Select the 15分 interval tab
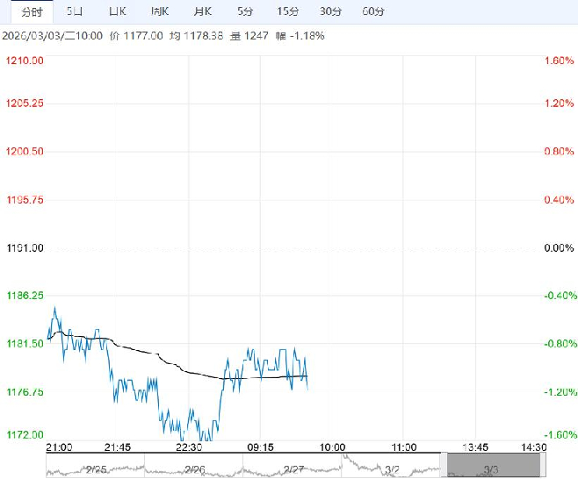The height and width of the screenshot is (479, 578). 287,11
